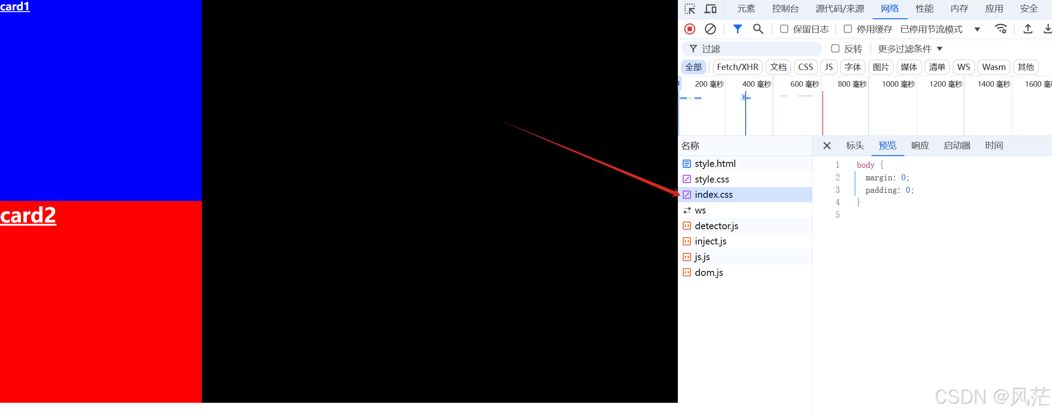Image resolution: width=1052 pixels, height=414 pixels.
Task: Click the inject.js script icon
Action: tap(687, 241)
